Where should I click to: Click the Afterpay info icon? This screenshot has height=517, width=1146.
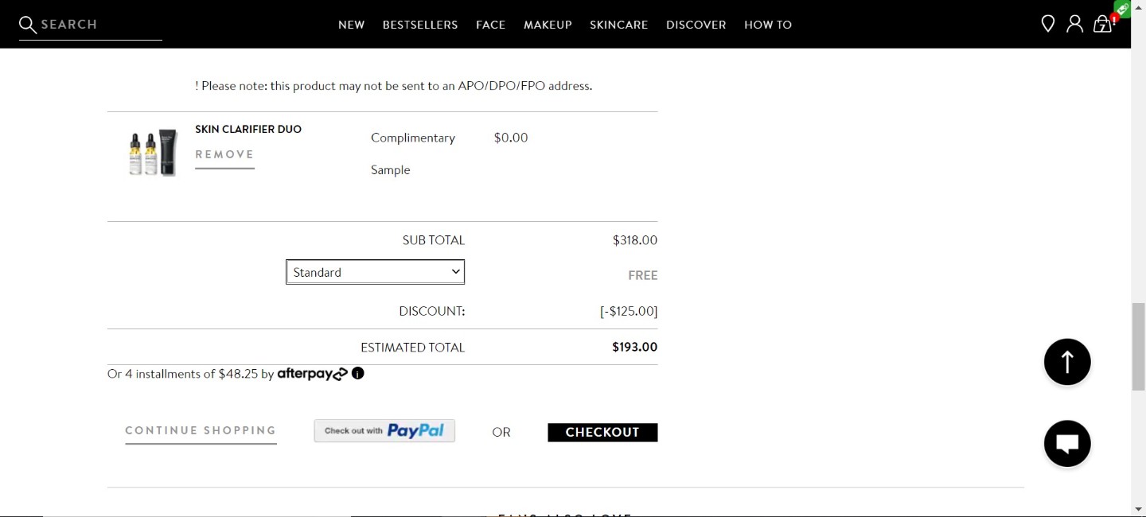358,373
